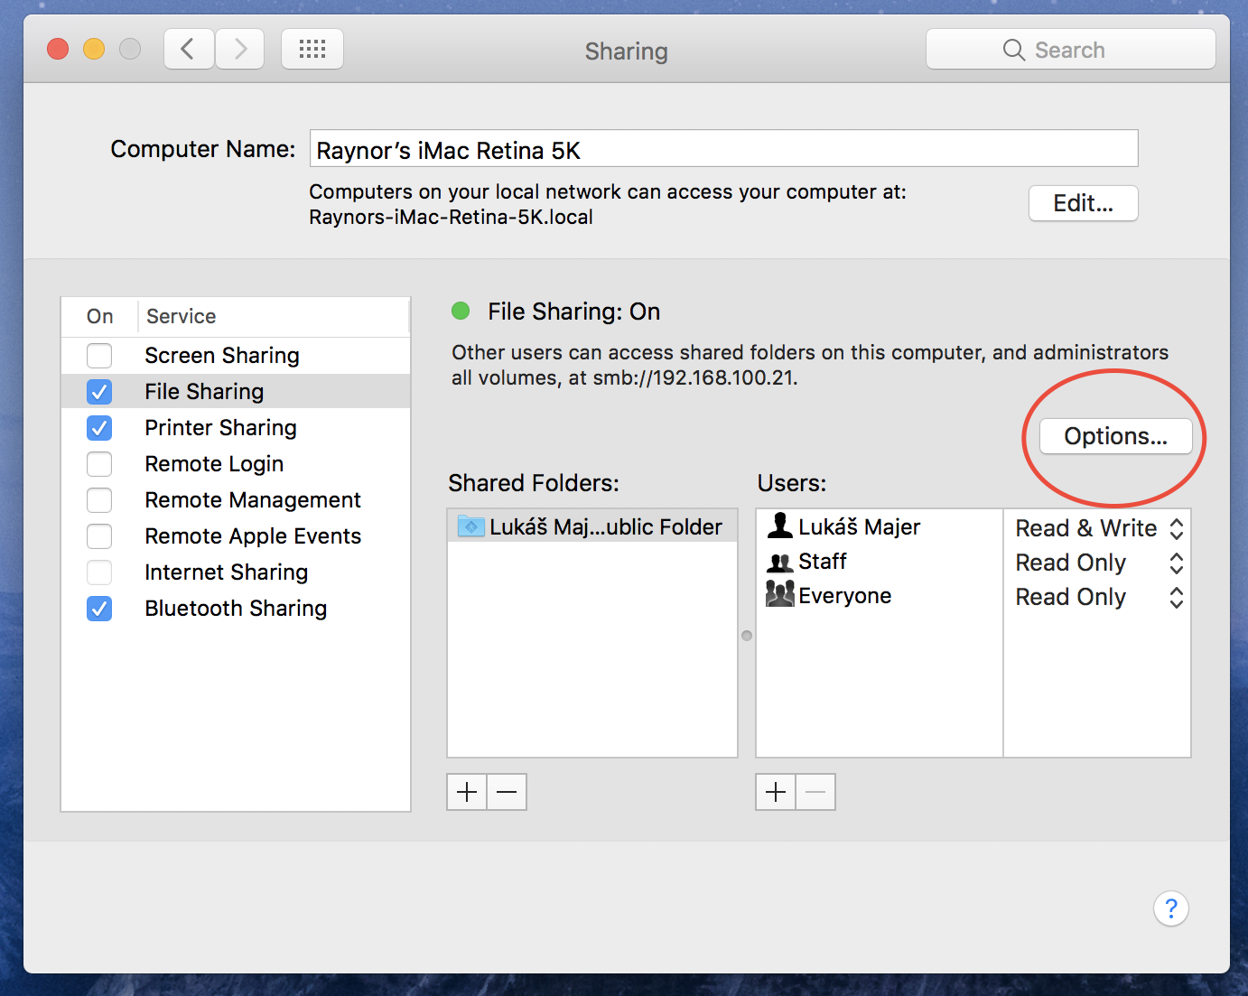Click the Staff group icon

pyautogui.click(x=779, y=562)
